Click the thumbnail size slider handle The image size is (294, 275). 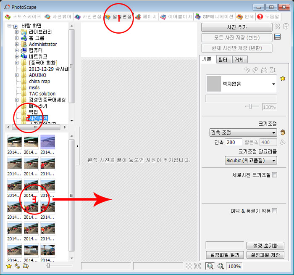[x=48, y=266]
